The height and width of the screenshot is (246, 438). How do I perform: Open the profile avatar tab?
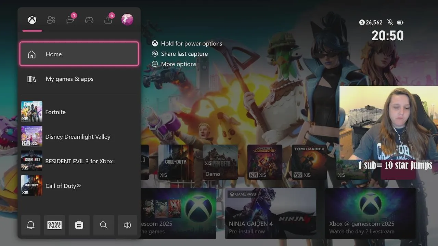(x=127, y=19)
